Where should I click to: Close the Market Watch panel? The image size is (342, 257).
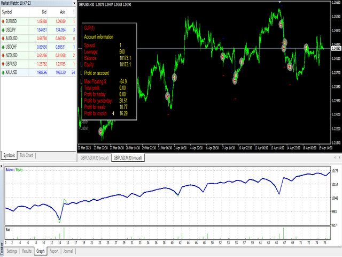(x=74, y=3)
